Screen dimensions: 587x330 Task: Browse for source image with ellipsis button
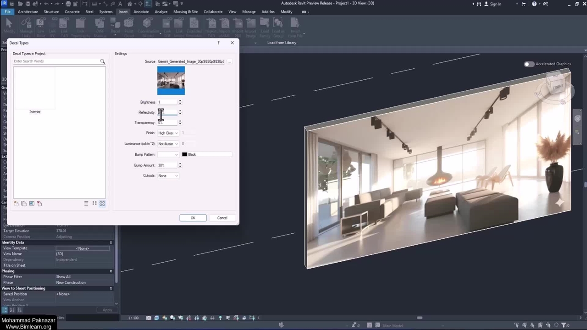(229, 61)
